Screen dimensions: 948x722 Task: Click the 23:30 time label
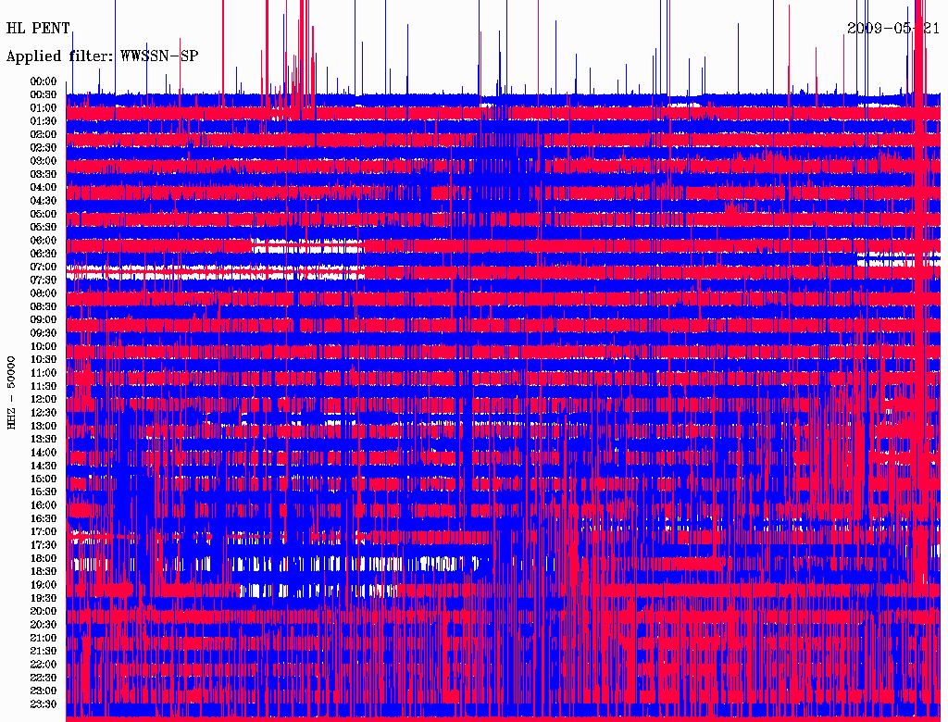pyautogui.click(x=44, y=704)
